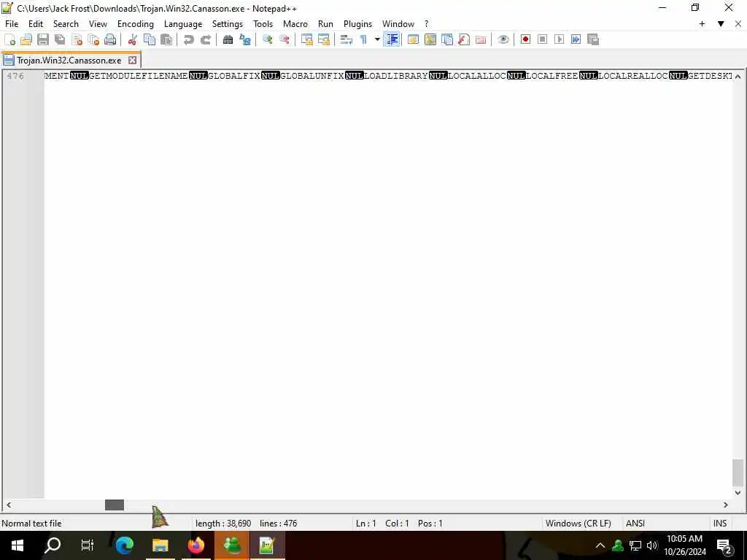
Task: Open the Define your language icon
Action: [x=413, y=39]
